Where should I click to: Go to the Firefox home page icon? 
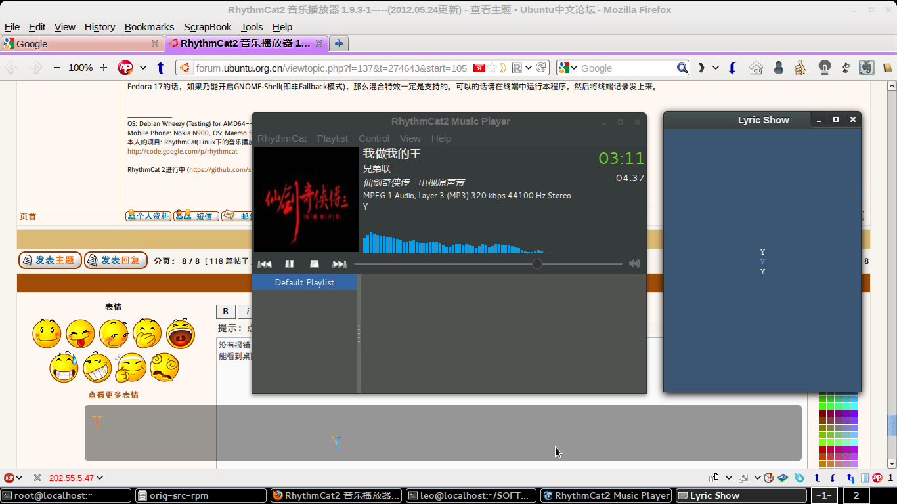pos(756,68)
